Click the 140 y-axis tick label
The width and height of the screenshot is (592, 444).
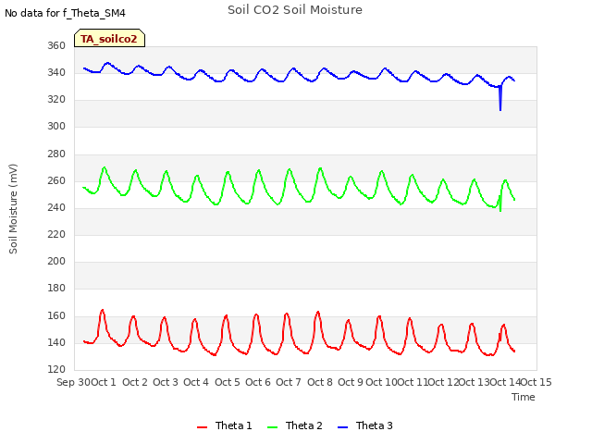click(56, 342)
